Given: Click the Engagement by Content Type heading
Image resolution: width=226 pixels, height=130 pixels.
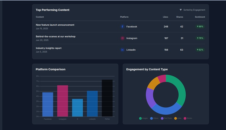Looking at the screenshot, I should tap(147, 69).
